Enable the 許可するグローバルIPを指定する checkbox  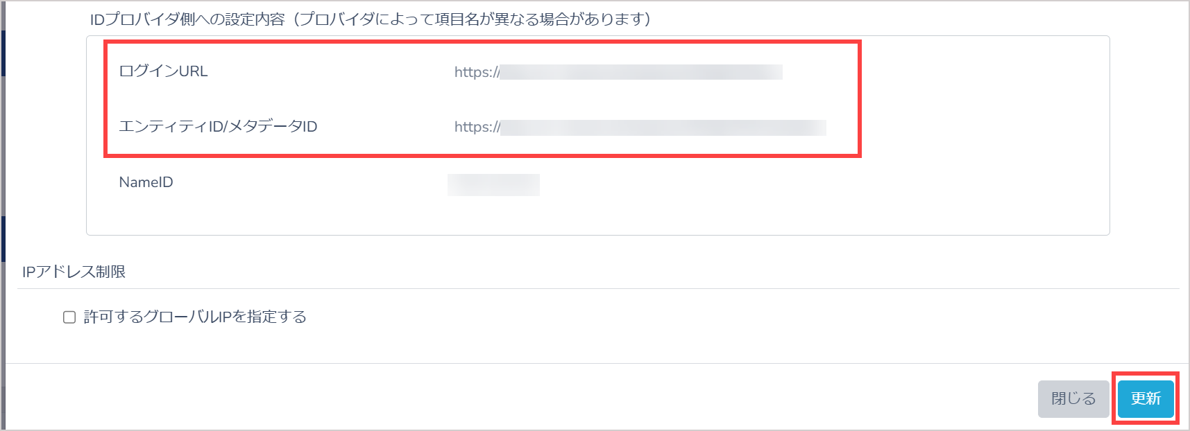click(69, 317)
